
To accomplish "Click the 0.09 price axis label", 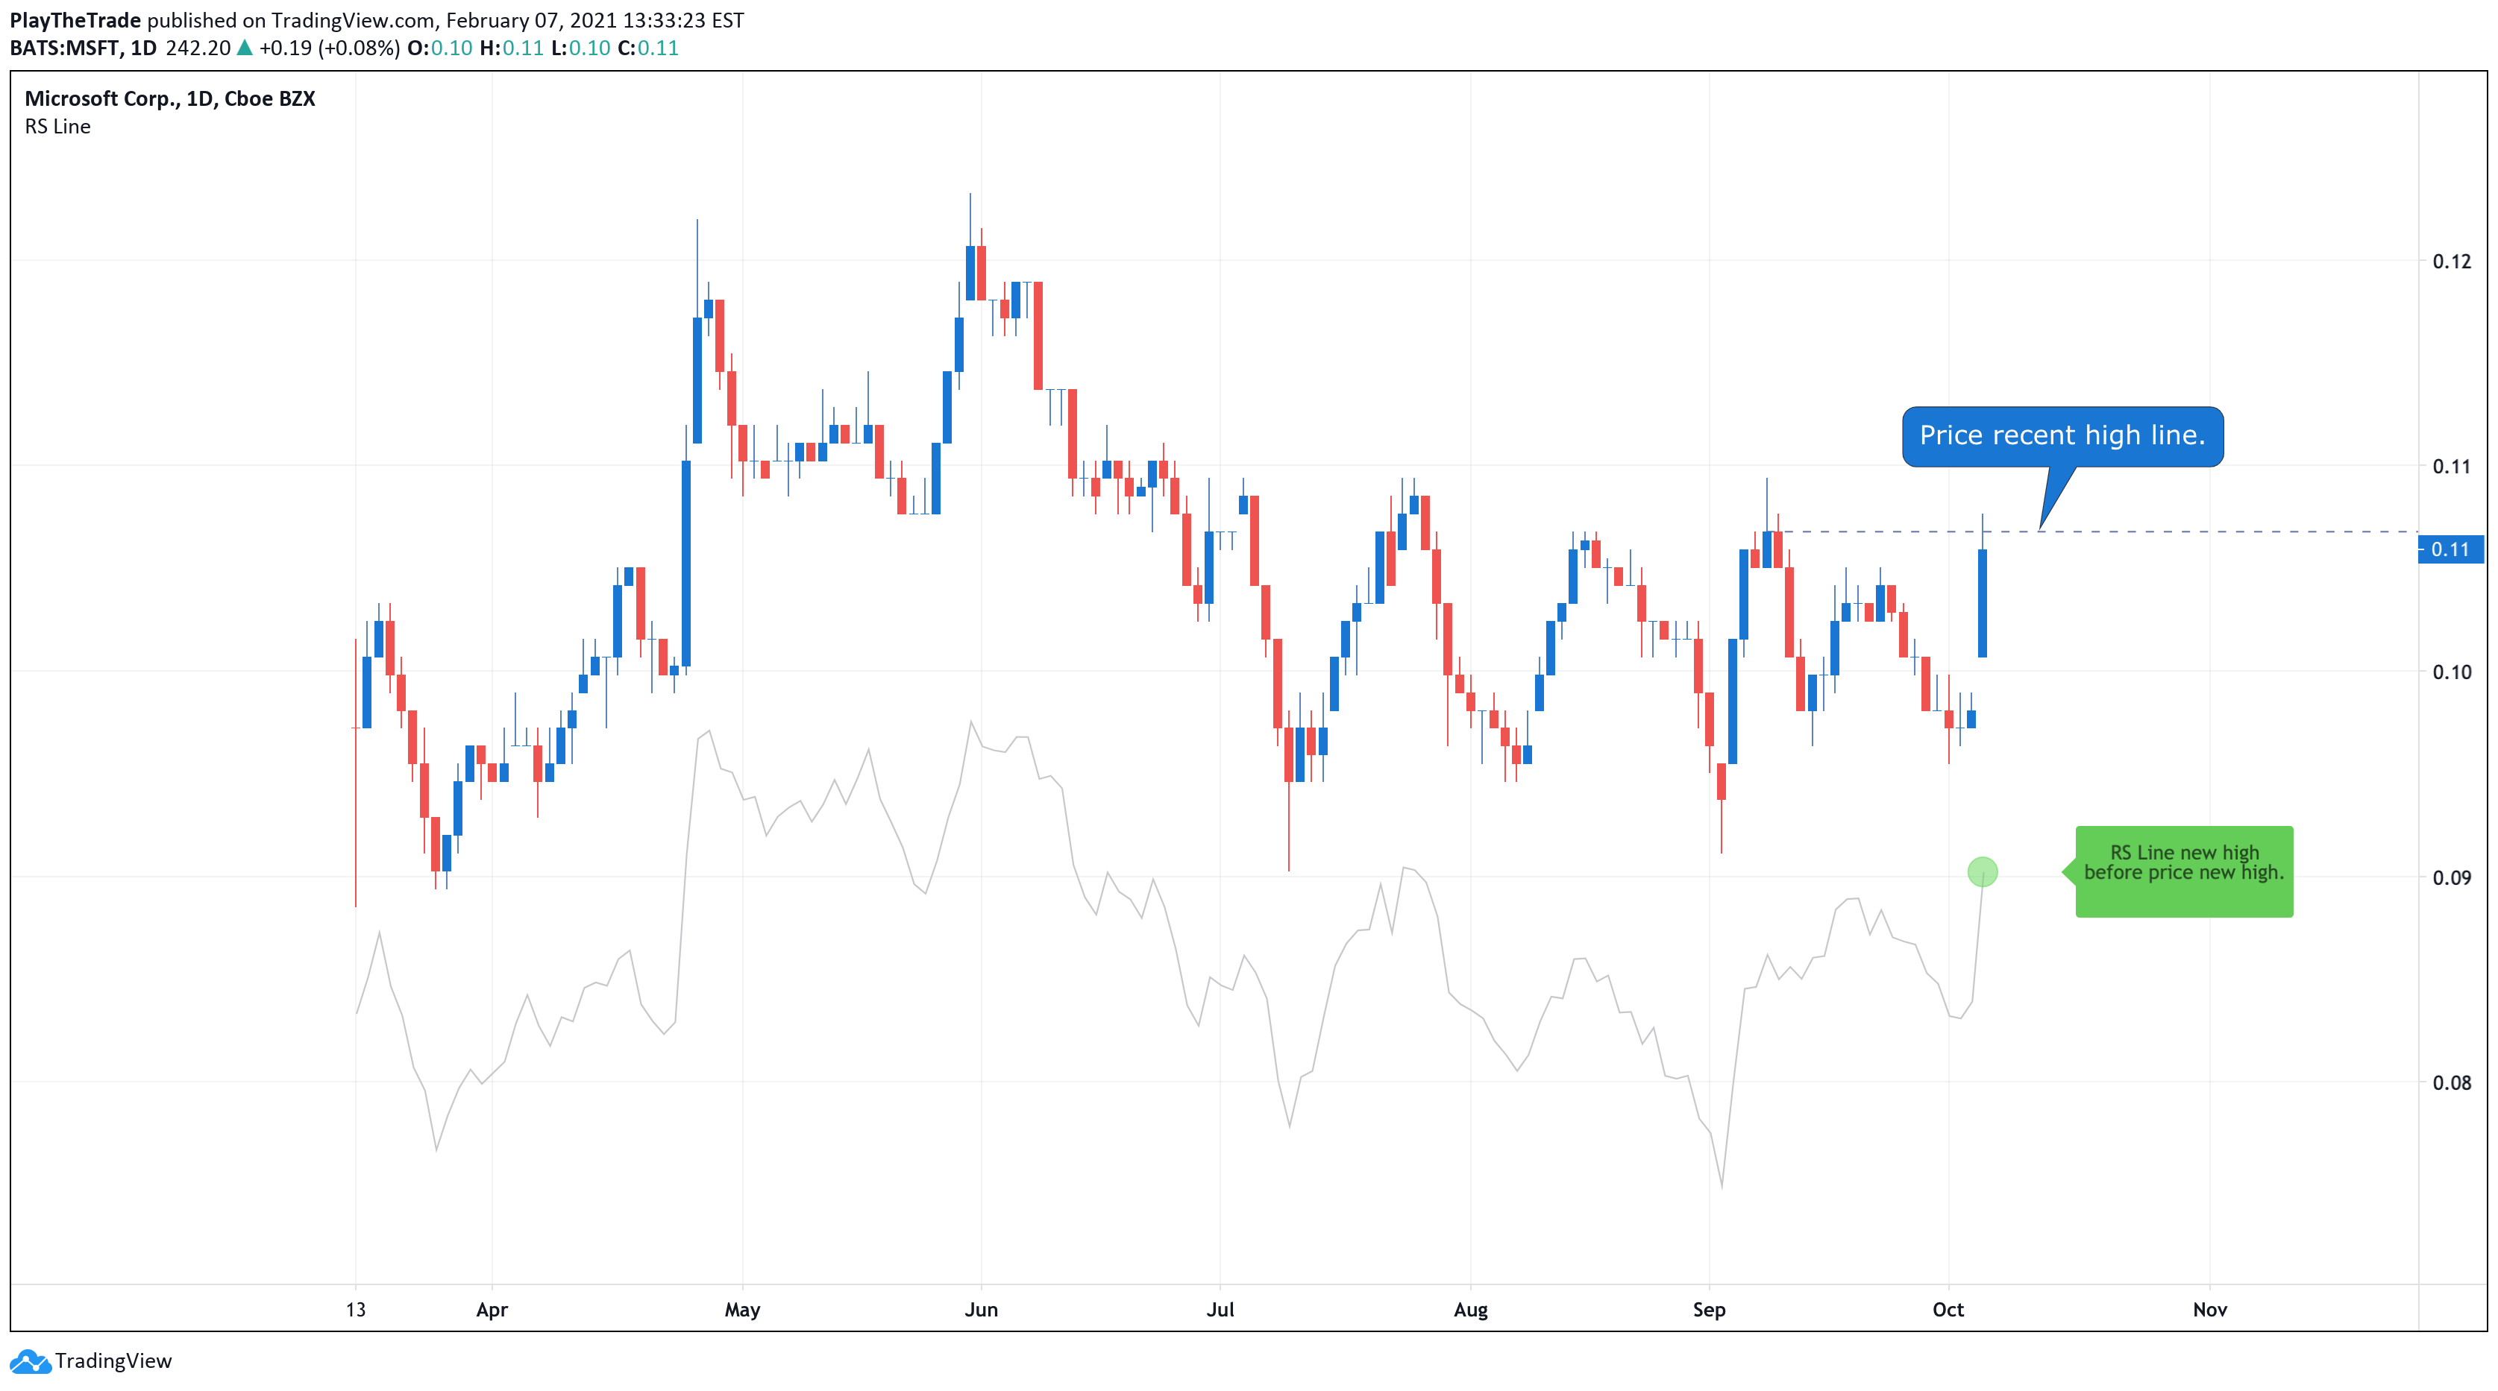I will tap(2452, 878).
